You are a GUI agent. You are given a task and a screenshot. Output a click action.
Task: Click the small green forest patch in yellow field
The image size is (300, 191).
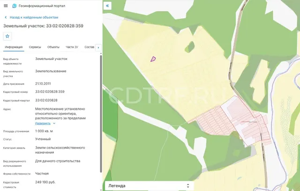pyautogui.click(x=190, y=47)
